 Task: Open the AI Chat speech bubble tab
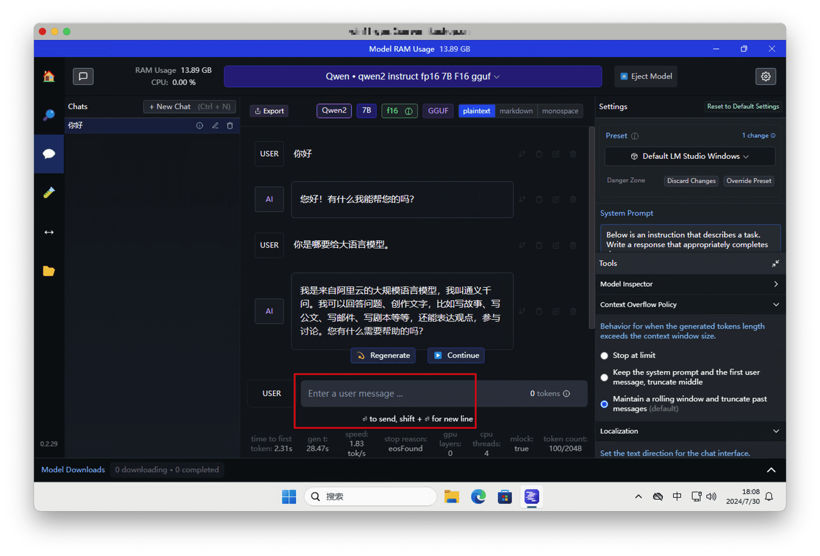point(49,154)
